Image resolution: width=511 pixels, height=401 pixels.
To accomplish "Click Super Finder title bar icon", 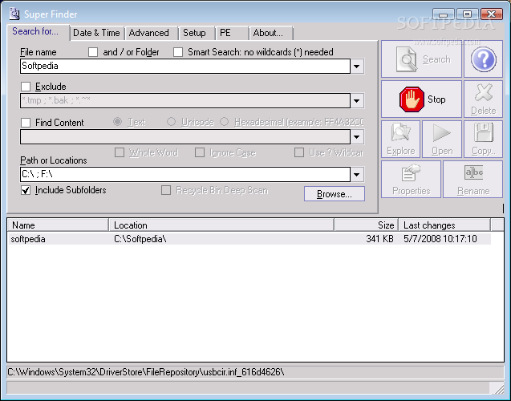I will (x=14, y=14).
